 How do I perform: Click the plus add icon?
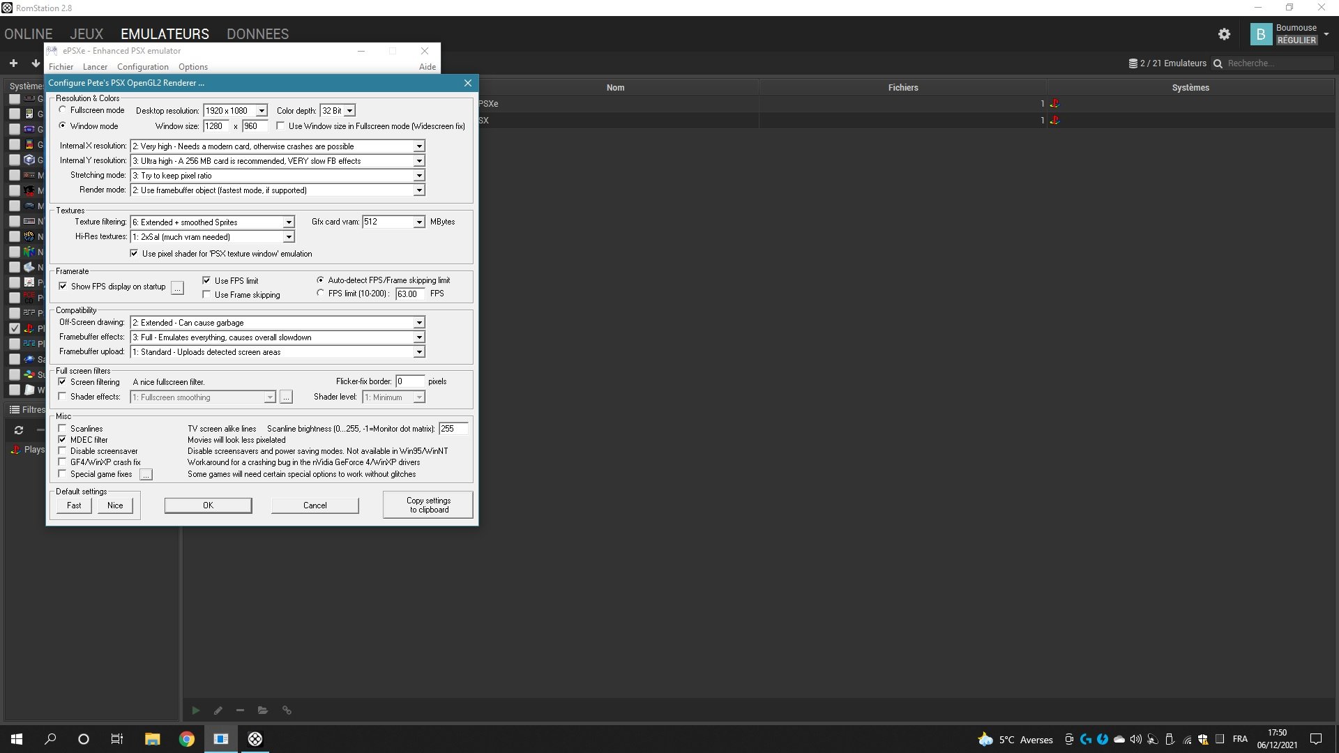point(13,63)
